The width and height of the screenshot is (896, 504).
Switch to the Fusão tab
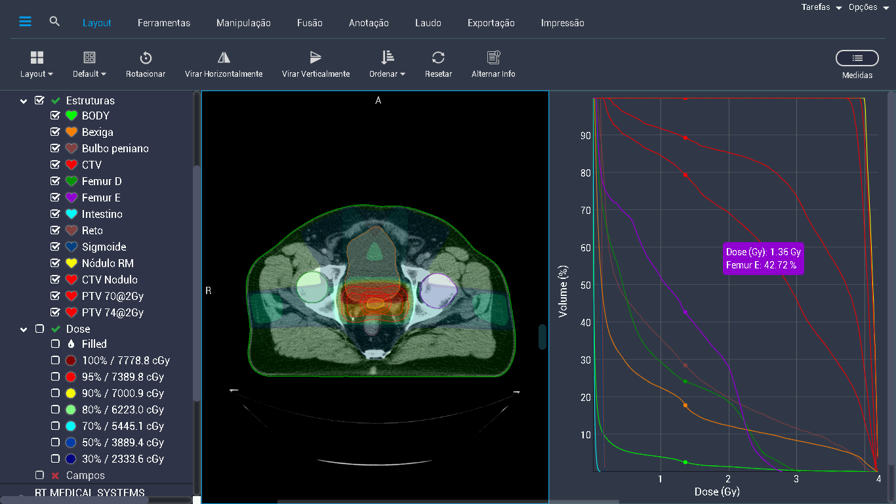[x=309, y=22]
